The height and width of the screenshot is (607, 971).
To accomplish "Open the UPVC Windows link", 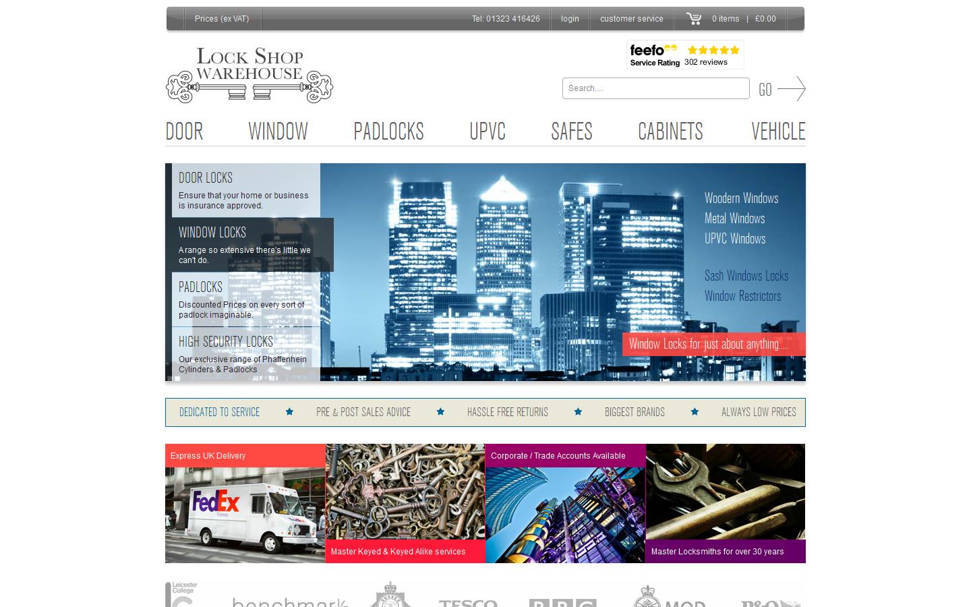I will (734, 239).
